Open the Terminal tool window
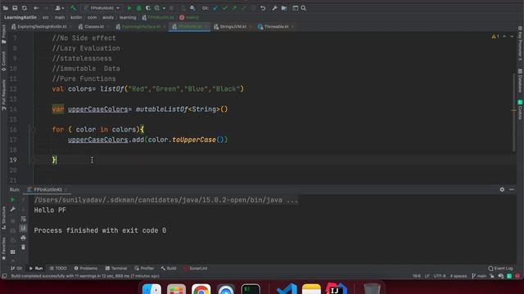 coord(116,269)
